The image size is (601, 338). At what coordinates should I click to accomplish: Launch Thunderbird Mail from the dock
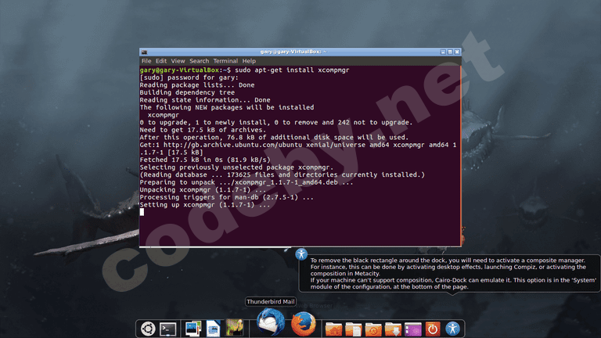tap(271, 322)
